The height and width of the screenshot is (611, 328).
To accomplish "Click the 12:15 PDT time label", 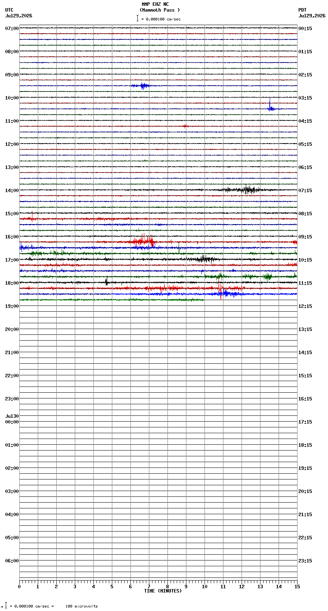I will point(305,306).
